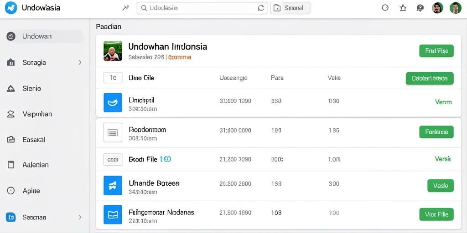Click the pin icon beside the search box

[x=125, y=8]
